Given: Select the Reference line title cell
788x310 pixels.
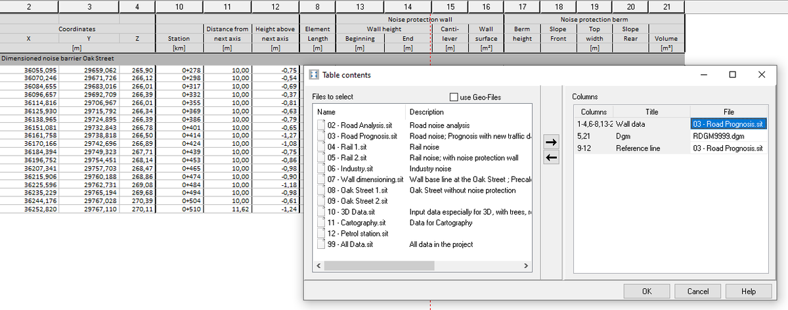Looking at the screenshot, I should [x=651, y=148].
